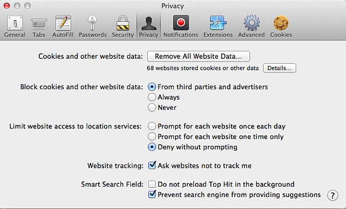Switch to the Tabs preferences icon

pyautogui.click(x=39, y=27)
